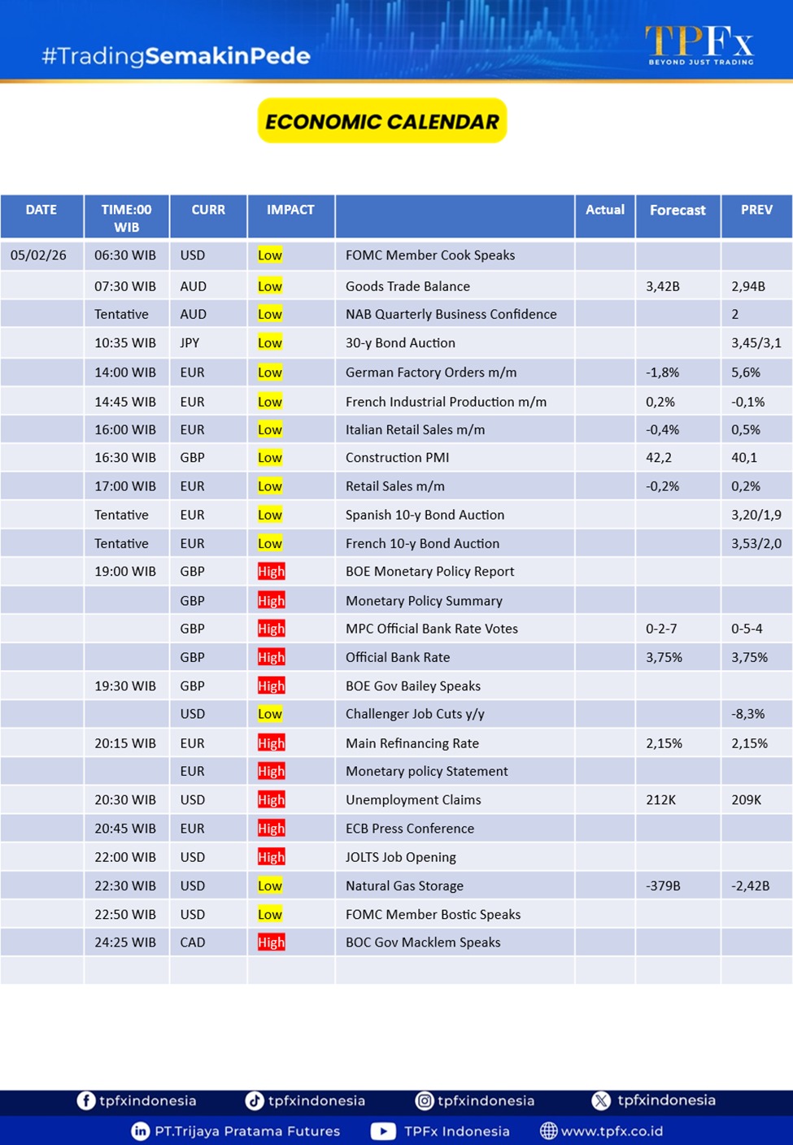Click the Unemployment Claims forecast value 212K

click(x=660, y=800)
